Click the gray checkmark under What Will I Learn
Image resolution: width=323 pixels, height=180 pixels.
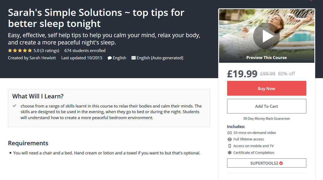coord(15,106)
